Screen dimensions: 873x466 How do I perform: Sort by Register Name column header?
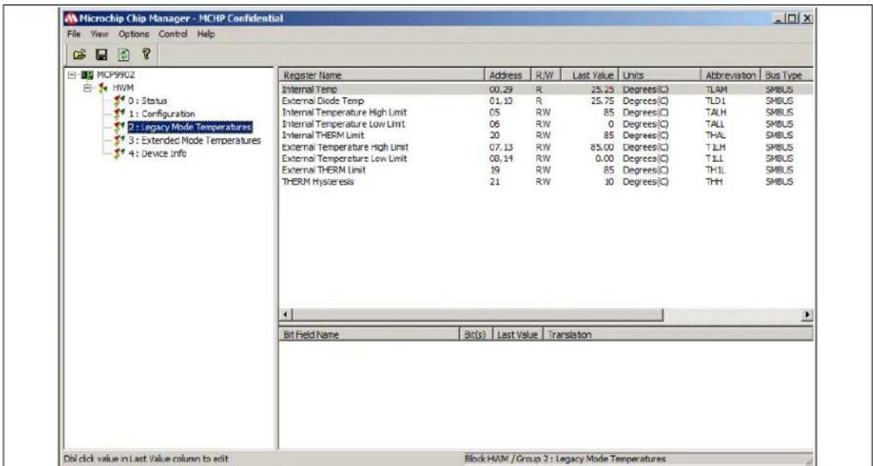pyautogui.click(x=381, y=75)
